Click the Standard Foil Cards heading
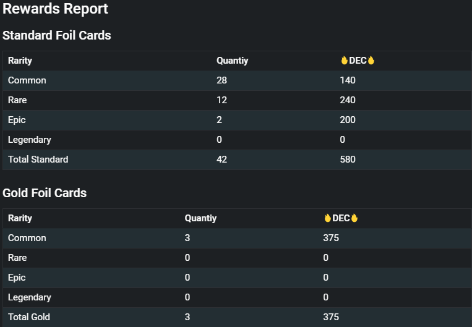 coord(57,35)
